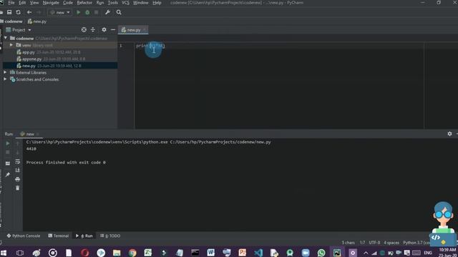
Task: Click the output value 4410 in console
Action: [x=31, y=149]
